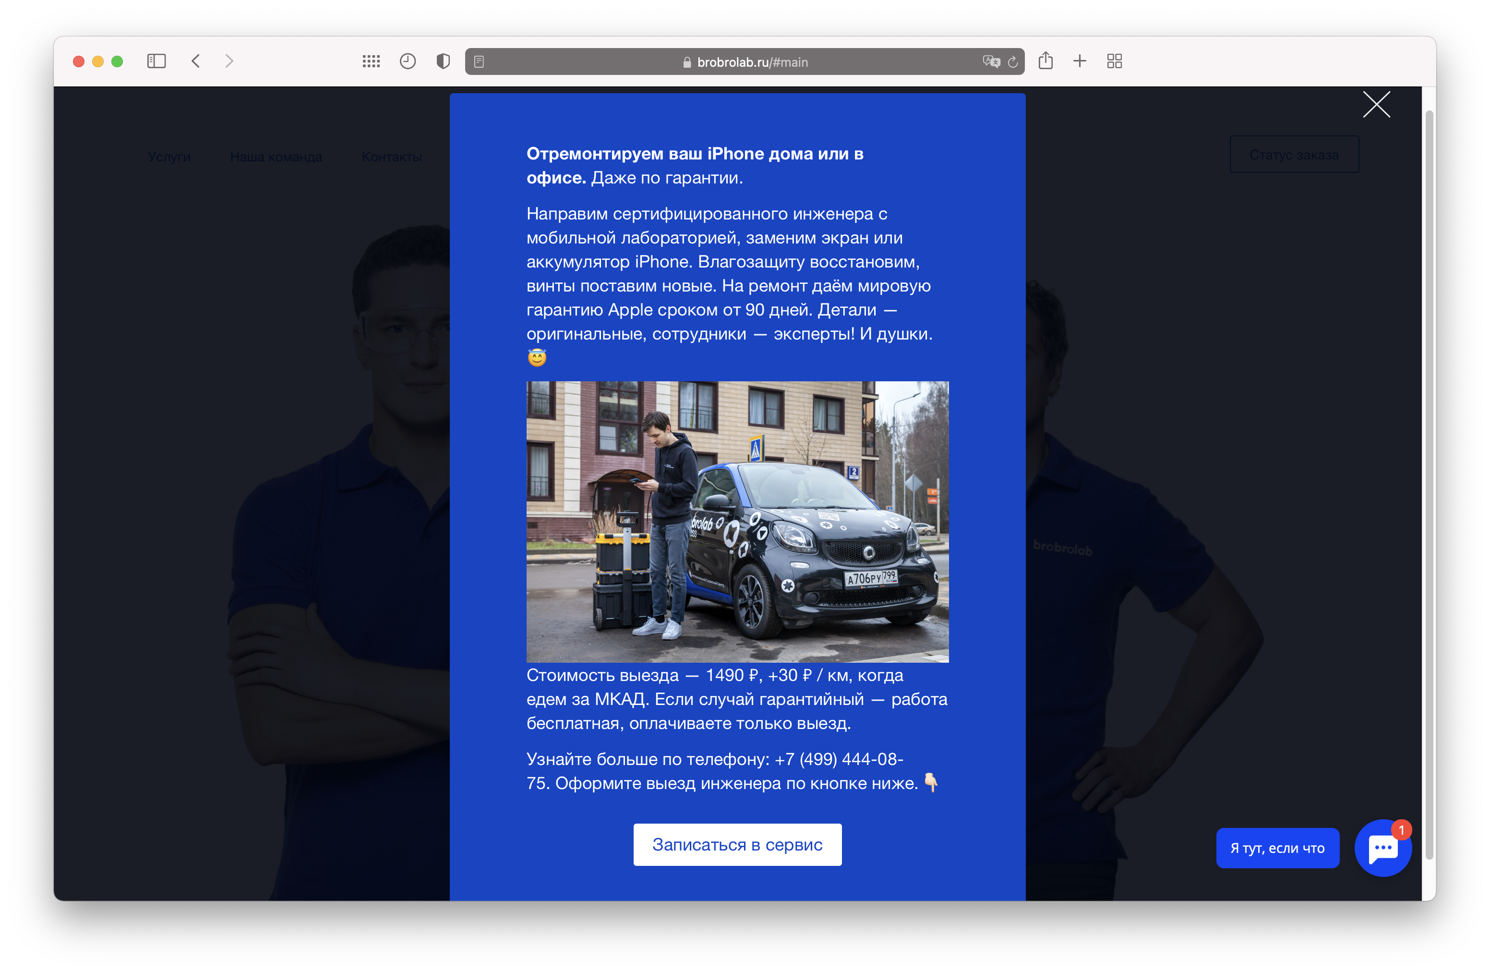1490x972 pixels.
Task: Close the popup with X
Action: pos(1376,105)
